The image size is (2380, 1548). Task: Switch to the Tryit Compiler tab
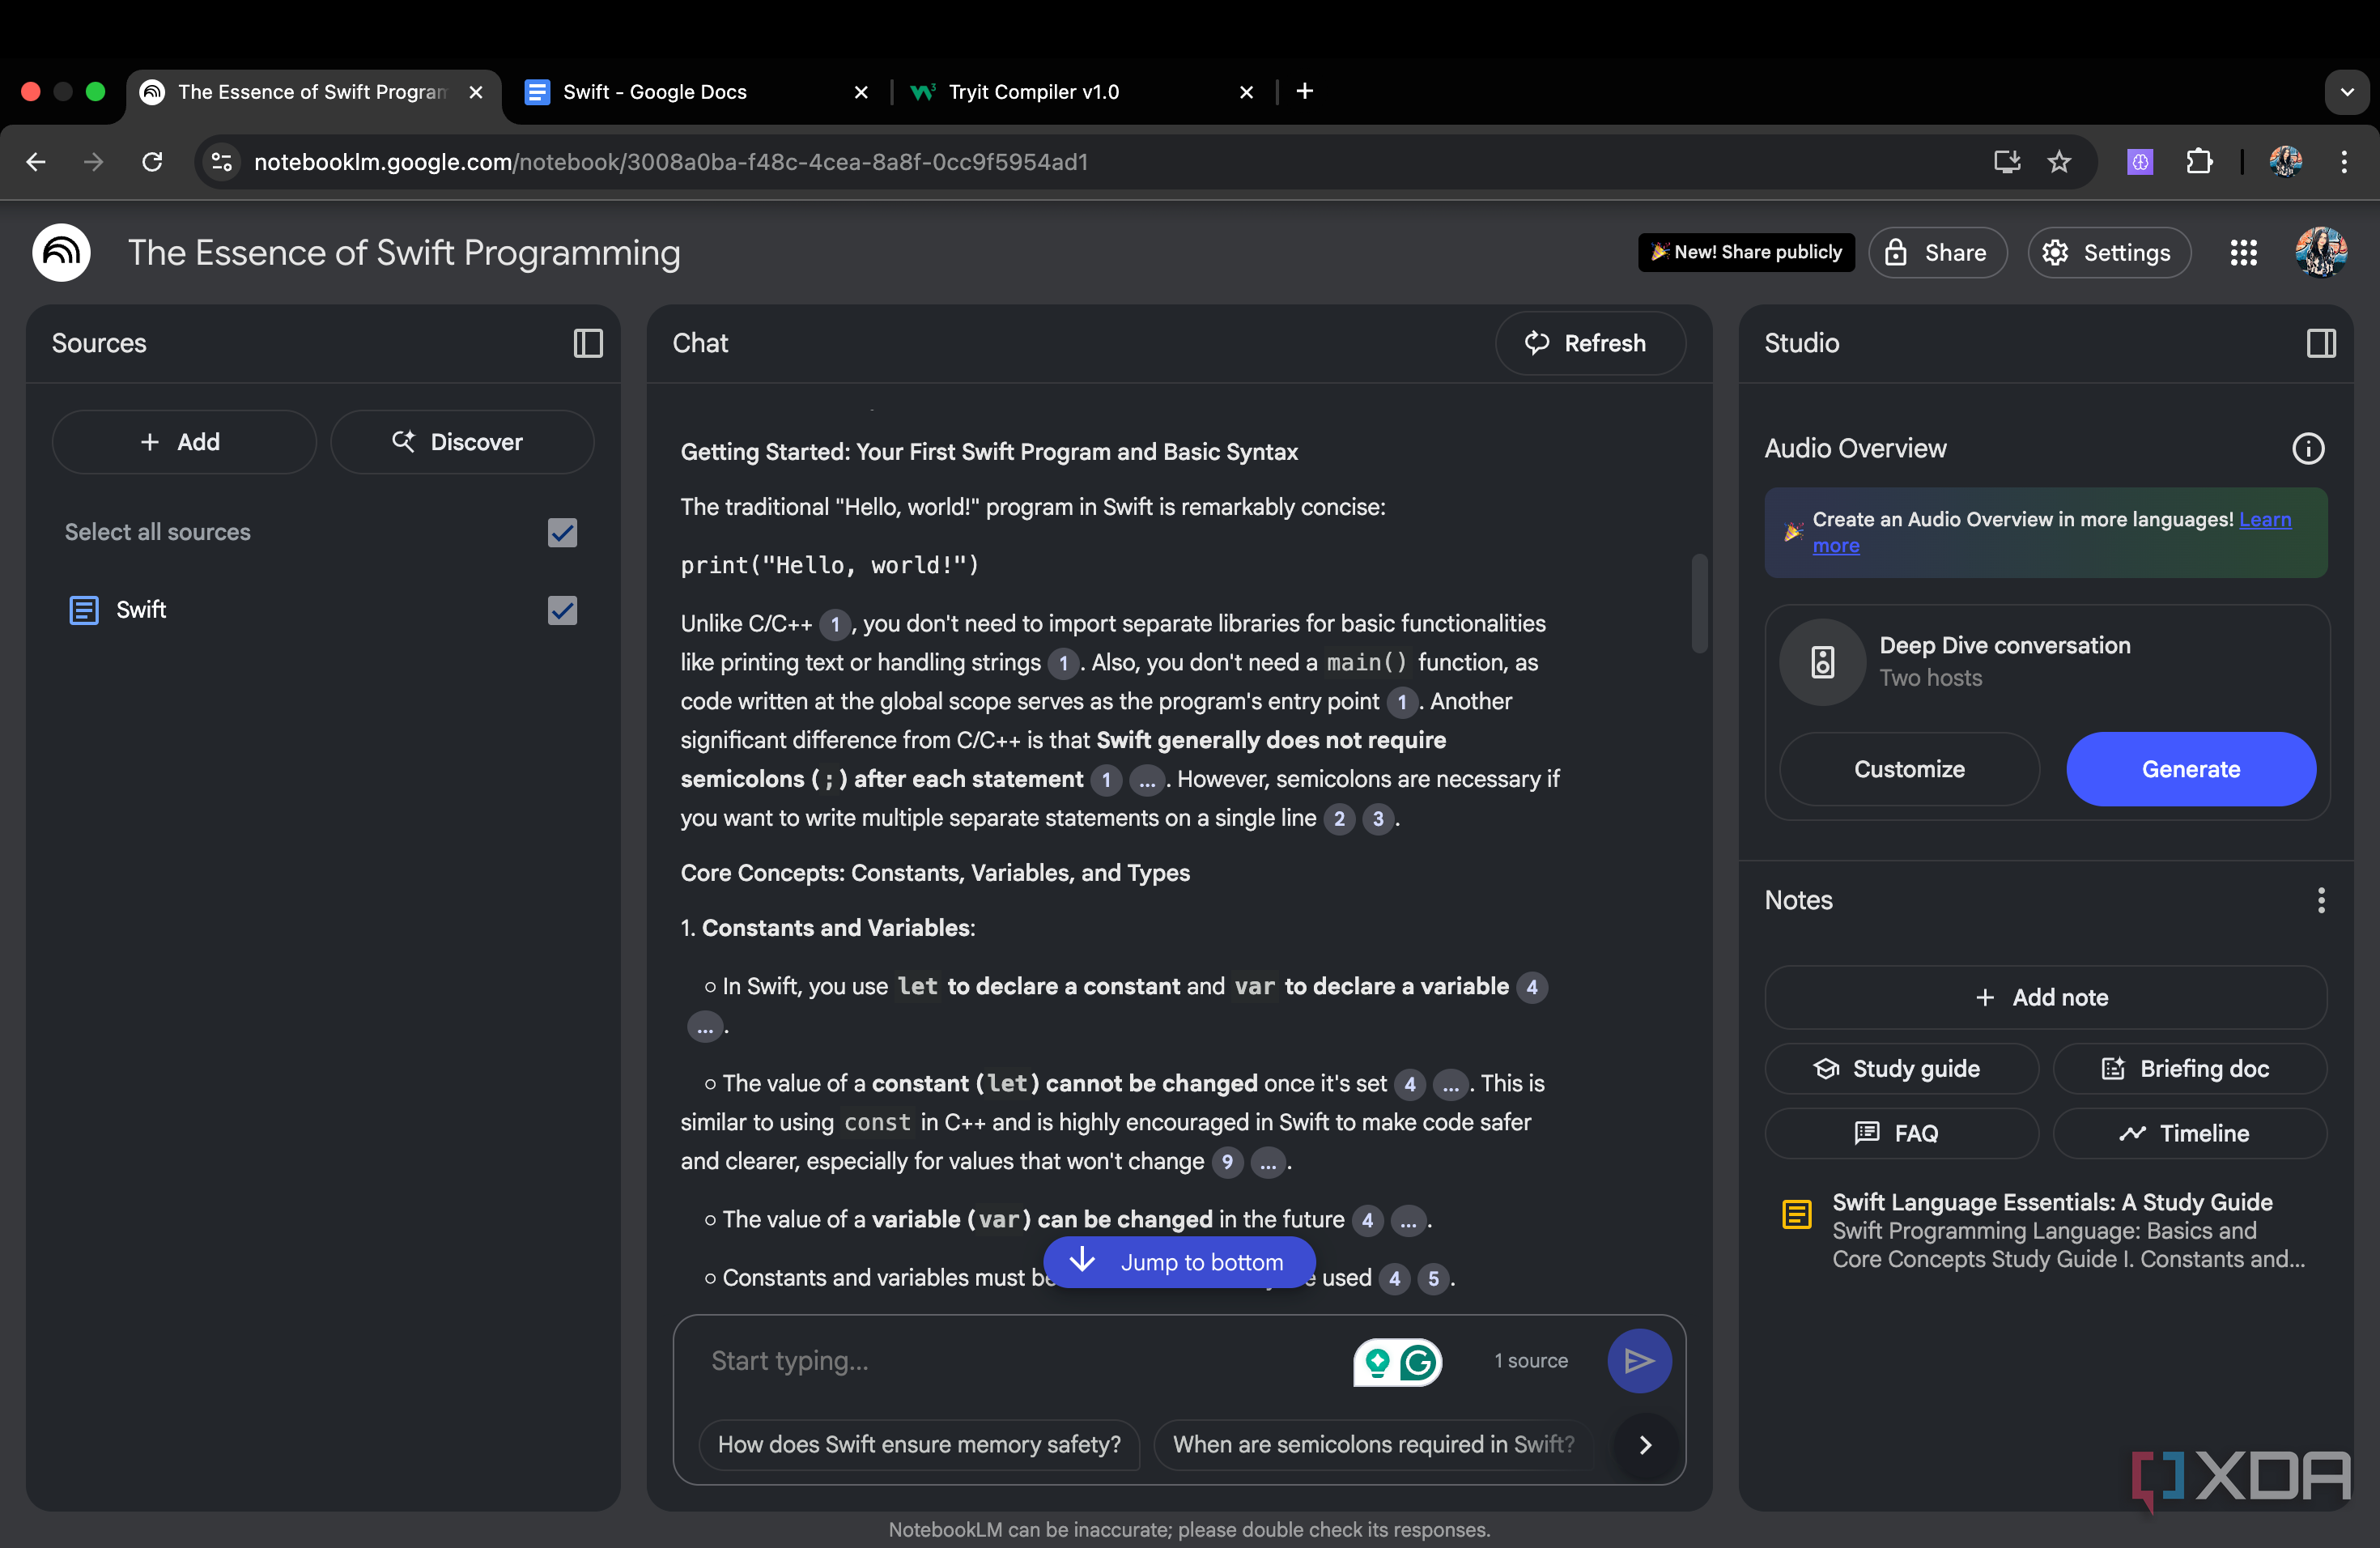tap(1035, 91)
